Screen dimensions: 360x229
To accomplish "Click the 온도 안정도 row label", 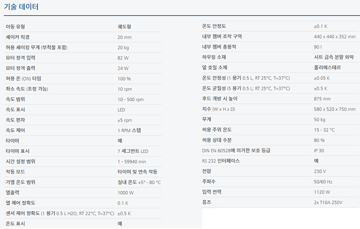I will (x=214, y=26).
